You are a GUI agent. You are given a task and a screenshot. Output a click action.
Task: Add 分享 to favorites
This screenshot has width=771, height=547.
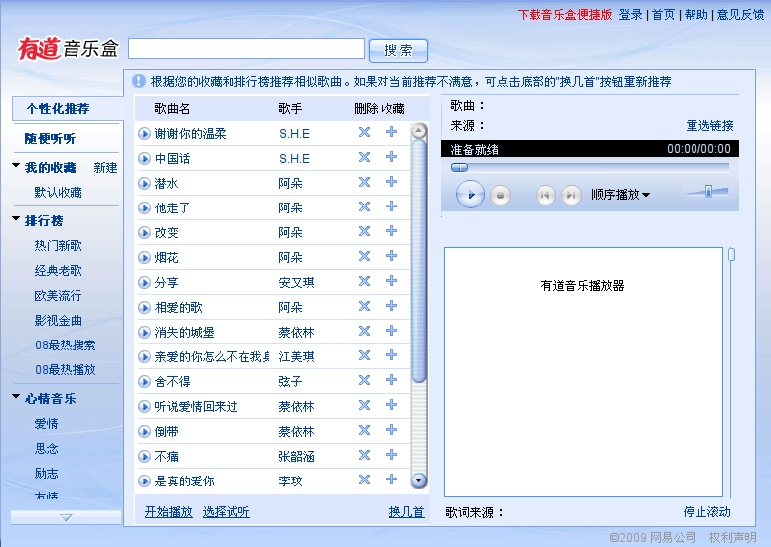391,281
